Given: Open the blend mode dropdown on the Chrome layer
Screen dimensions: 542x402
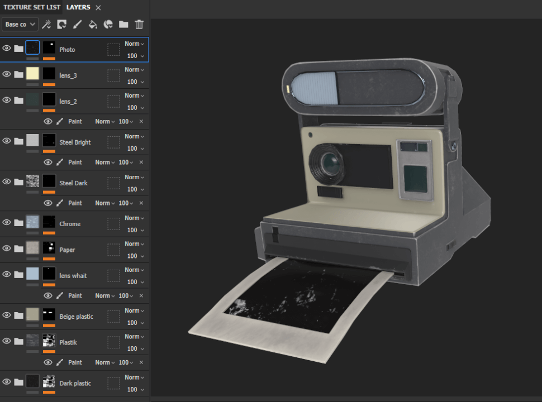Looking at the screenshot, I should 133,218.
